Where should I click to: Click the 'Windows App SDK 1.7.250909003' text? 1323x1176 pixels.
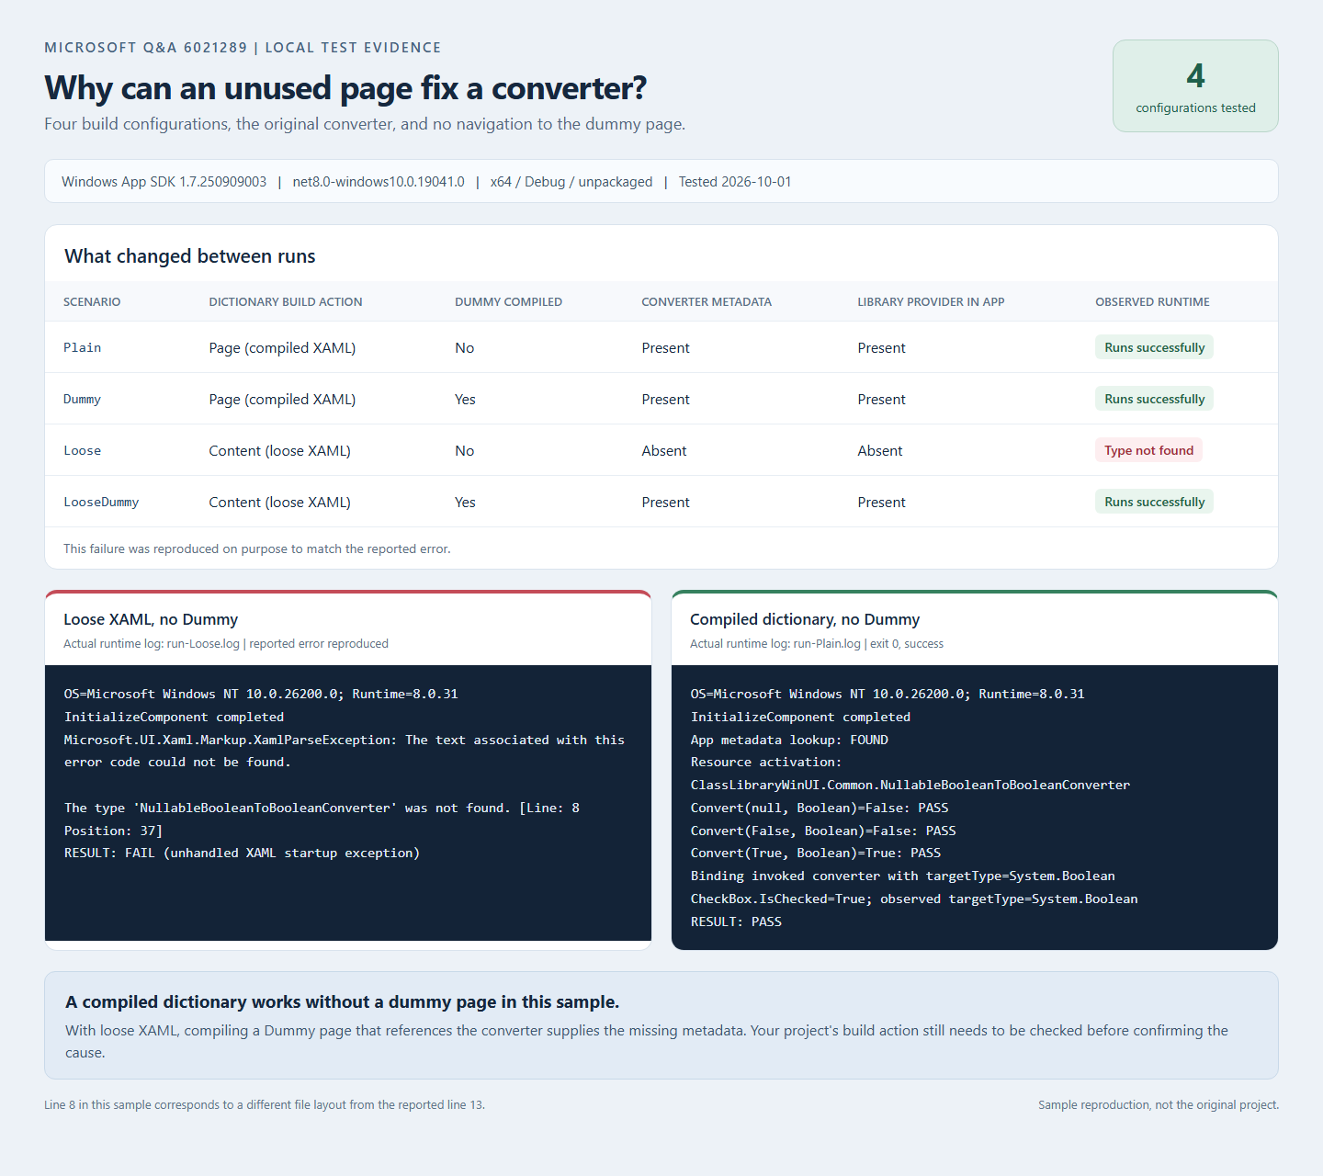pyautogui.click(x=164, y=182)
